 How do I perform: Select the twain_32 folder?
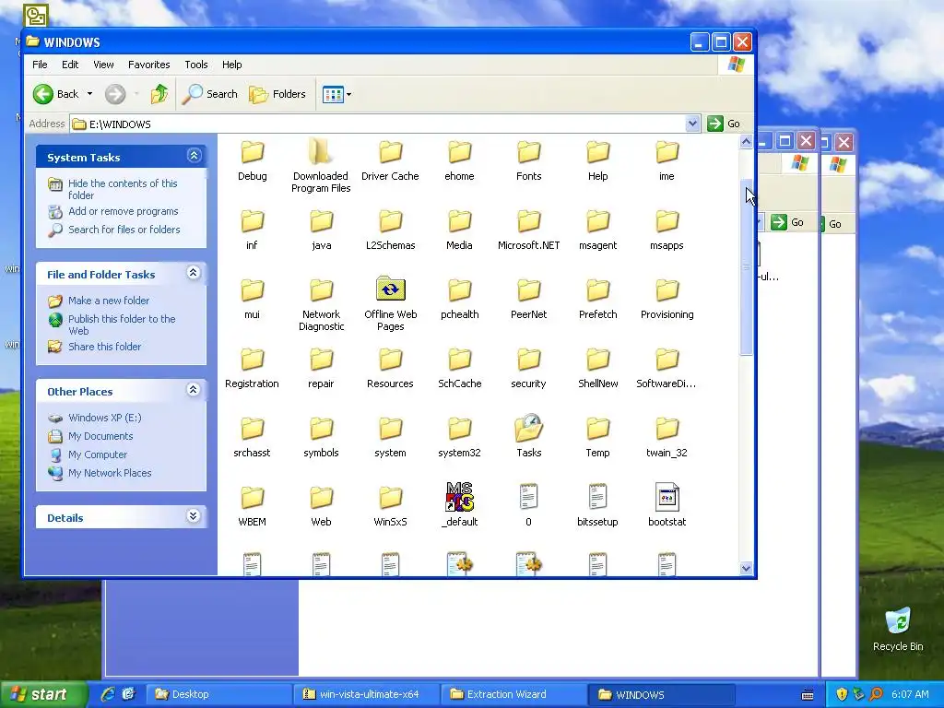coord(667,437)
